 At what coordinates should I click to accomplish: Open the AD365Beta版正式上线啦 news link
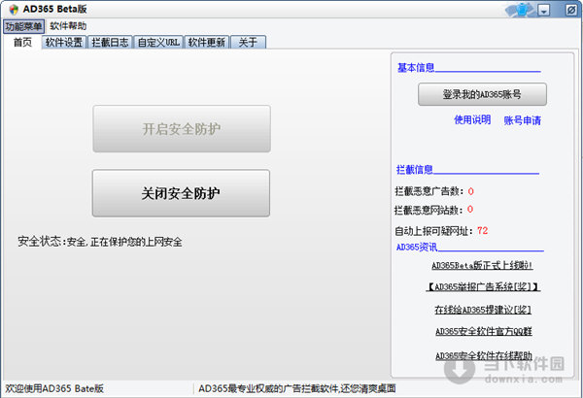point(482,265)
